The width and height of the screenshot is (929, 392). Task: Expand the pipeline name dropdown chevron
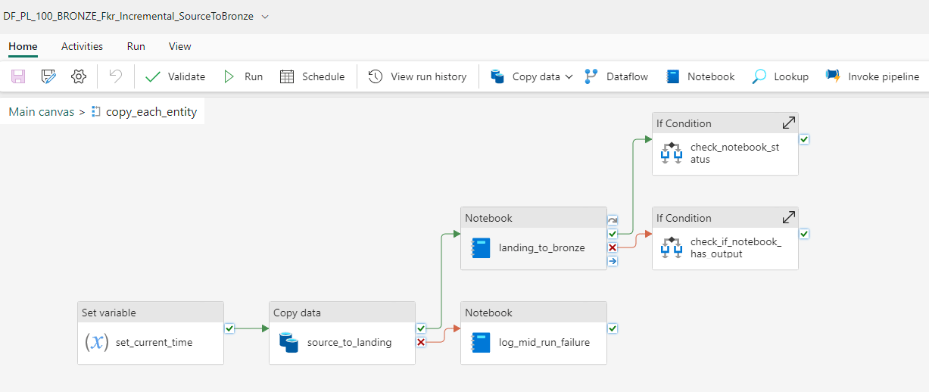pyautogui.click(x=264, y=17)
